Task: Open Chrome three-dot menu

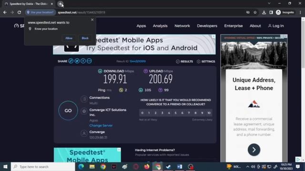Action: [300, 12]
